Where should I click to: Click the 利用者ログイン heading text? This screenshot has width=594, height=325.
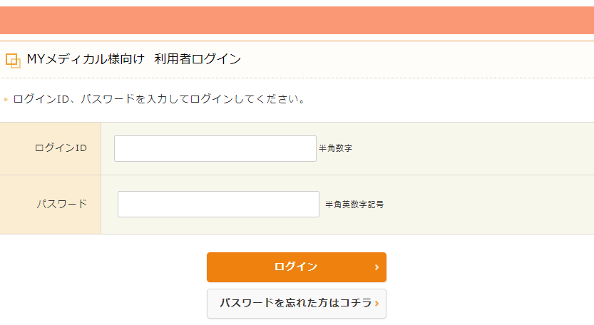[198, 59]
